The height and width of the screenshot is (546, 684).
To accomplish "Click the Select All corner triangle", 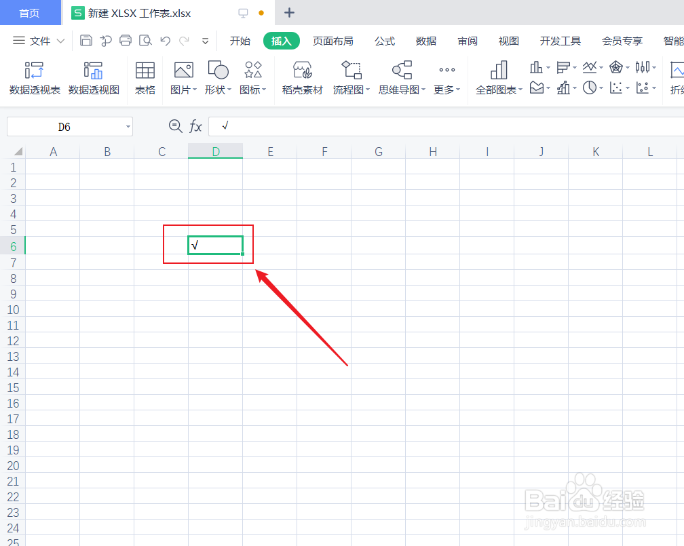I will 18,151.
